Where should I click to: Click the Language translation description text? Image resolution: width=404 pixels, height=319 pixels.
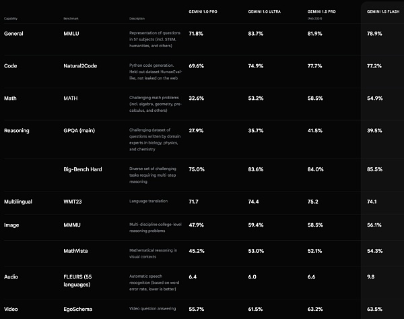pyautogui.click(x=150, y=201)
